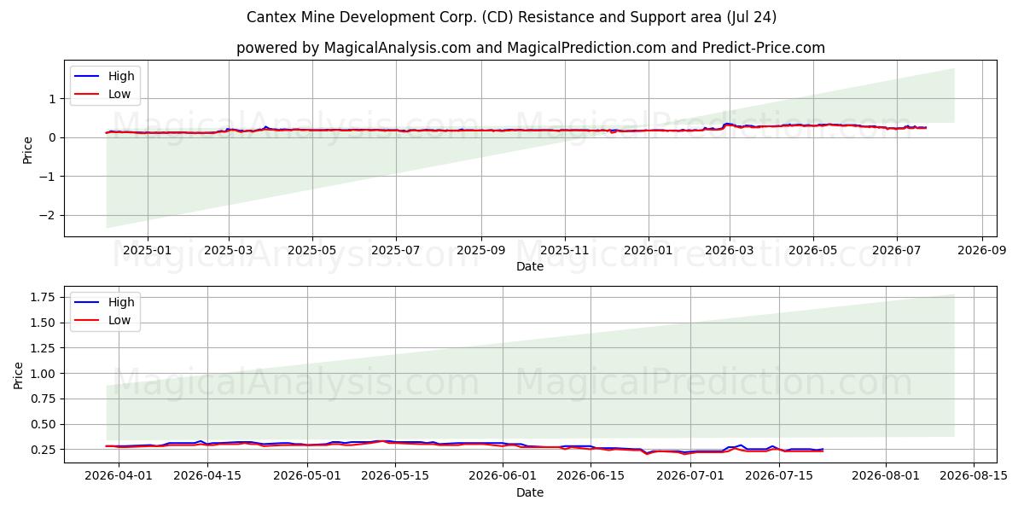Click the '2026-07-01' tick label

tap(692, 476)
